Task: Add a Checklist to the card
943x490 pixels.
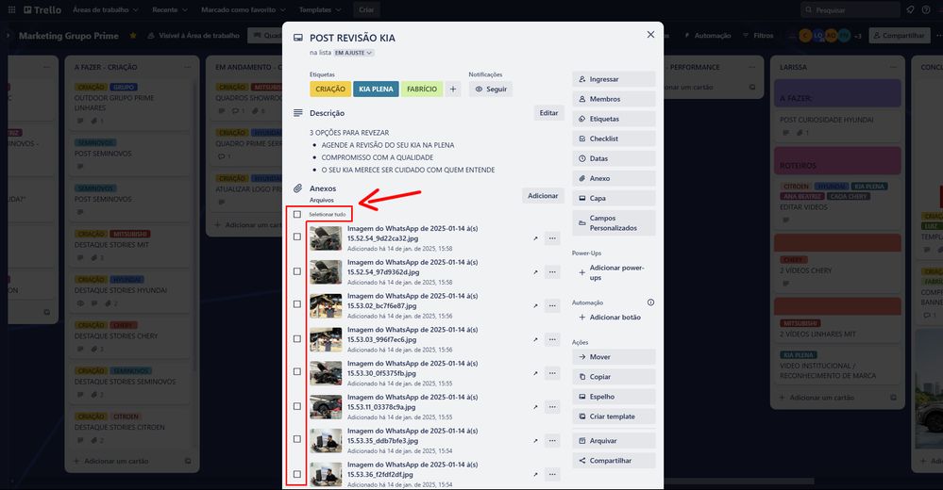Action: click(x=614, y=139)
